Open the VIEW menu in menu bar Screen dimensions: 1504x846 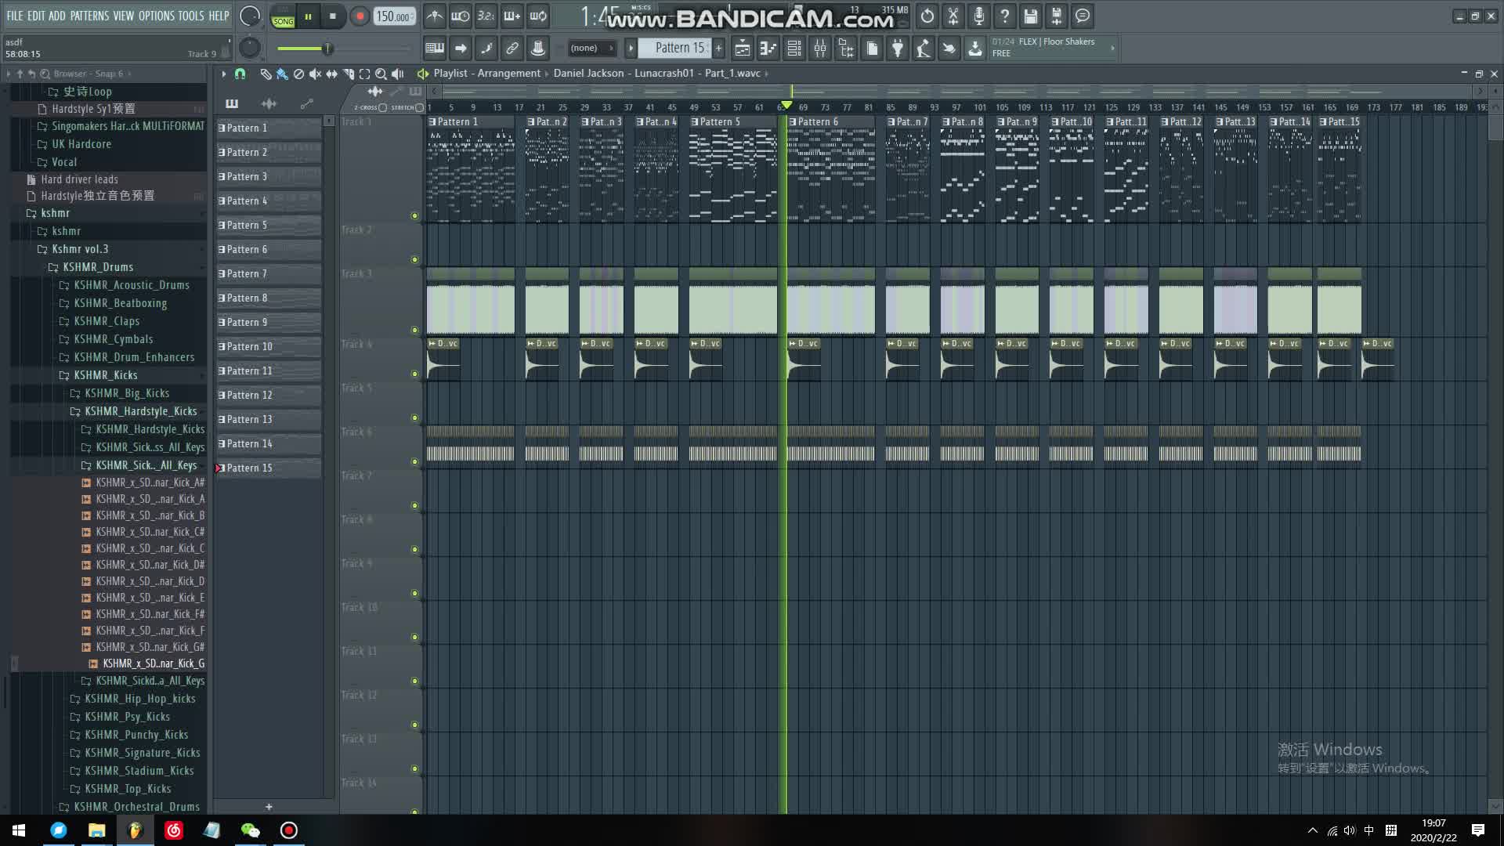[123, 16]
